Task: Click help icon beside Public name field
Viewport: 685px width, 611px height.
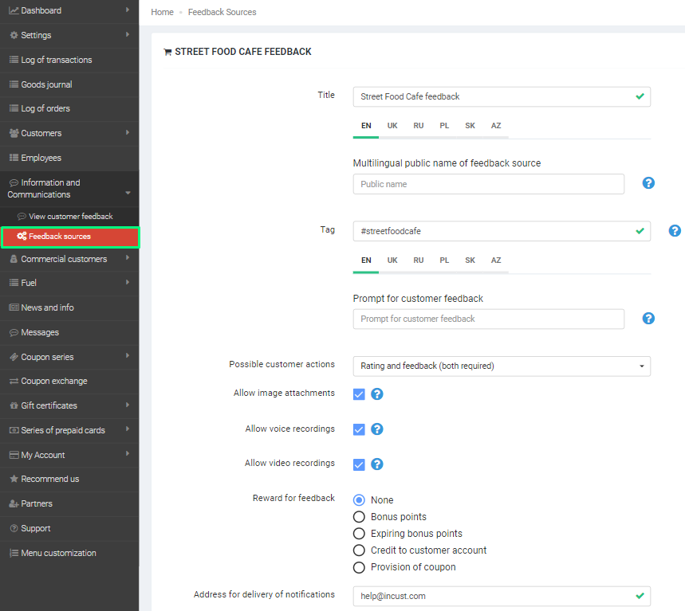Action: (x=648, y=183)
